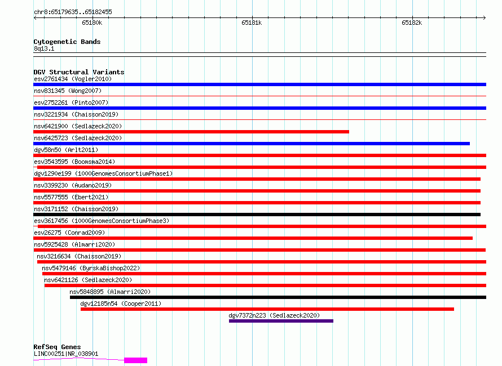Click short red bar under nsv6421900
The image size is (502, 366).
191,132
